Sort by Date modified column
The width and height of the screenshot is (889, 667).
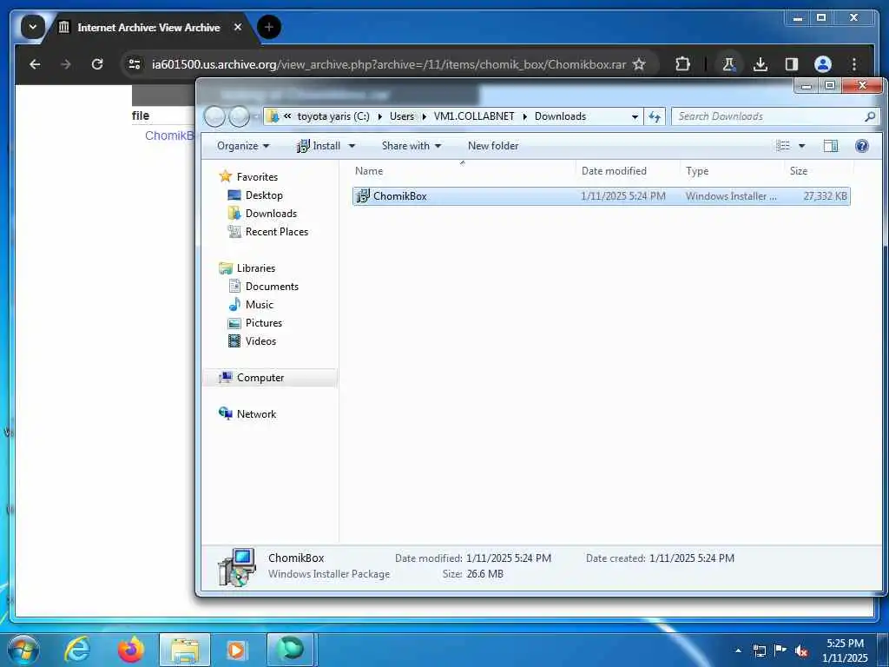tap(628, 171)
